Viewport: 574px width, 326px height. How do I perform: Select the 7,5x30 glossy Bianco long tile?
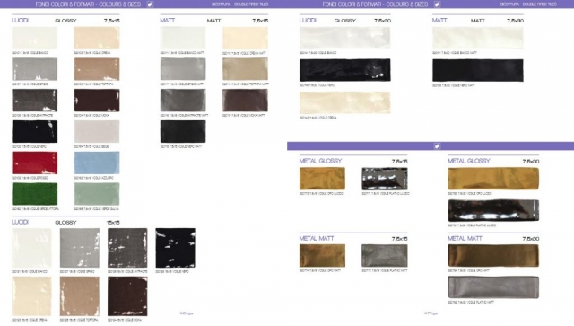click(x=344, y=38)
